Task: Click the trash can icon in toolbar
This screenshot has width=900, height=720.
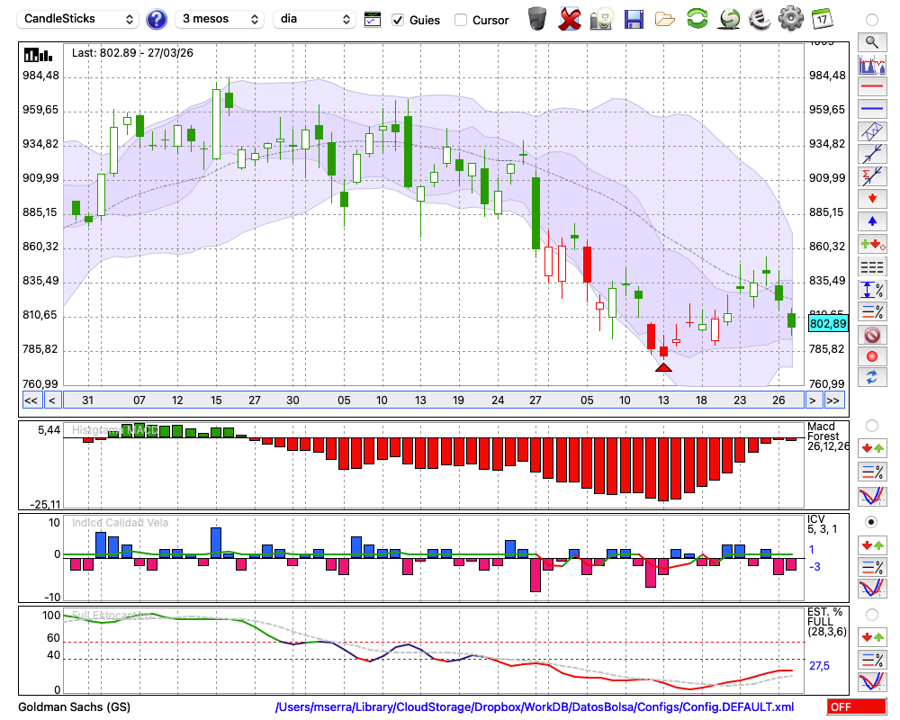Action: tap(537, 18)
